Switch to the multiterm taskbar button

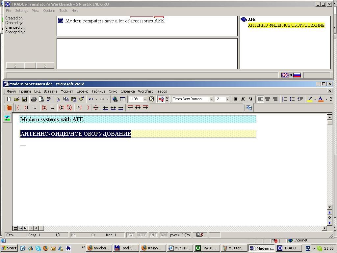click(x=234, y=248)
